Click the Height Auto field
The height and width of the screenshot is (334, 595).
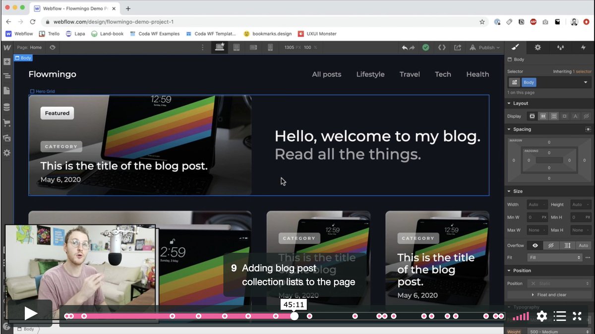point(581,204)
